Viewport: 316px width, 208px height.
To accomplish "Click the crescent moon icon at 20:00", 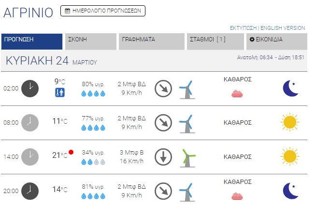I will point(290,191).
